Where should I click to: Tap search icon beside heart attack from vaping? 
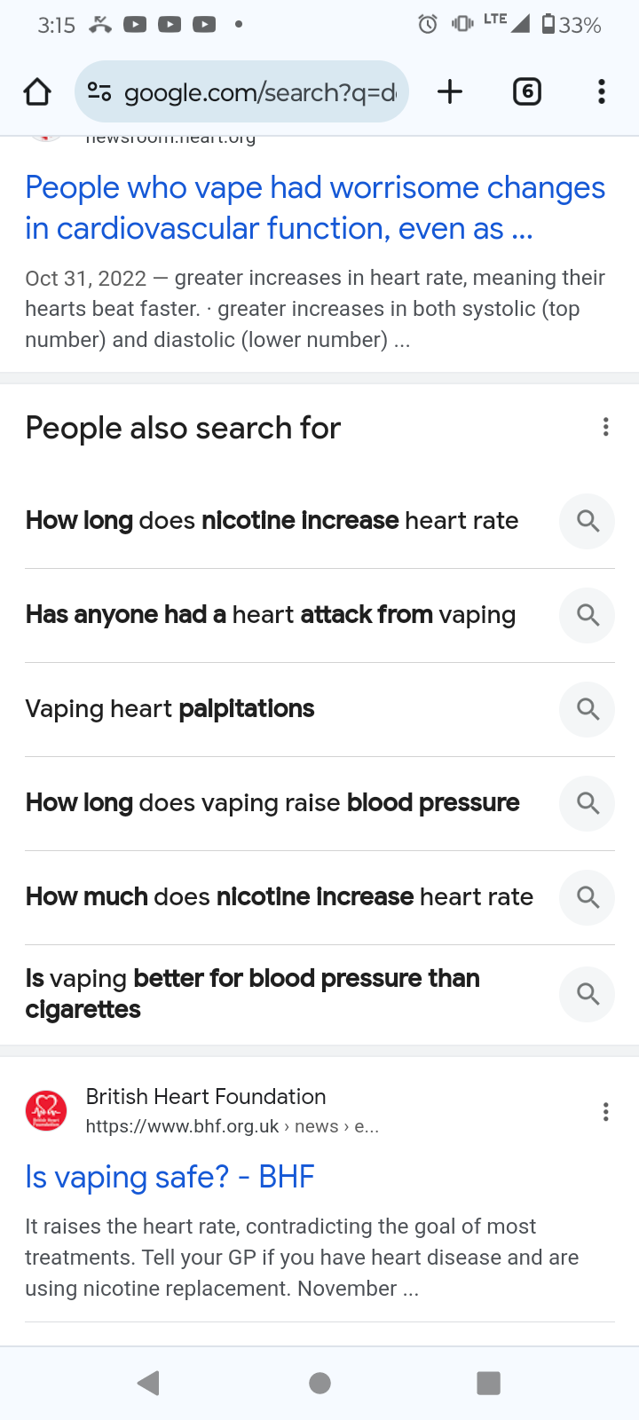(x=587, y=615)
